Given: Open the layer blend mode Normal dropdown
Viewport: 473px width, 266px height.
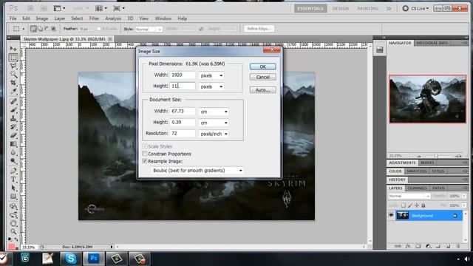Looking at the screenshot, I should click(x=409, y=196).
